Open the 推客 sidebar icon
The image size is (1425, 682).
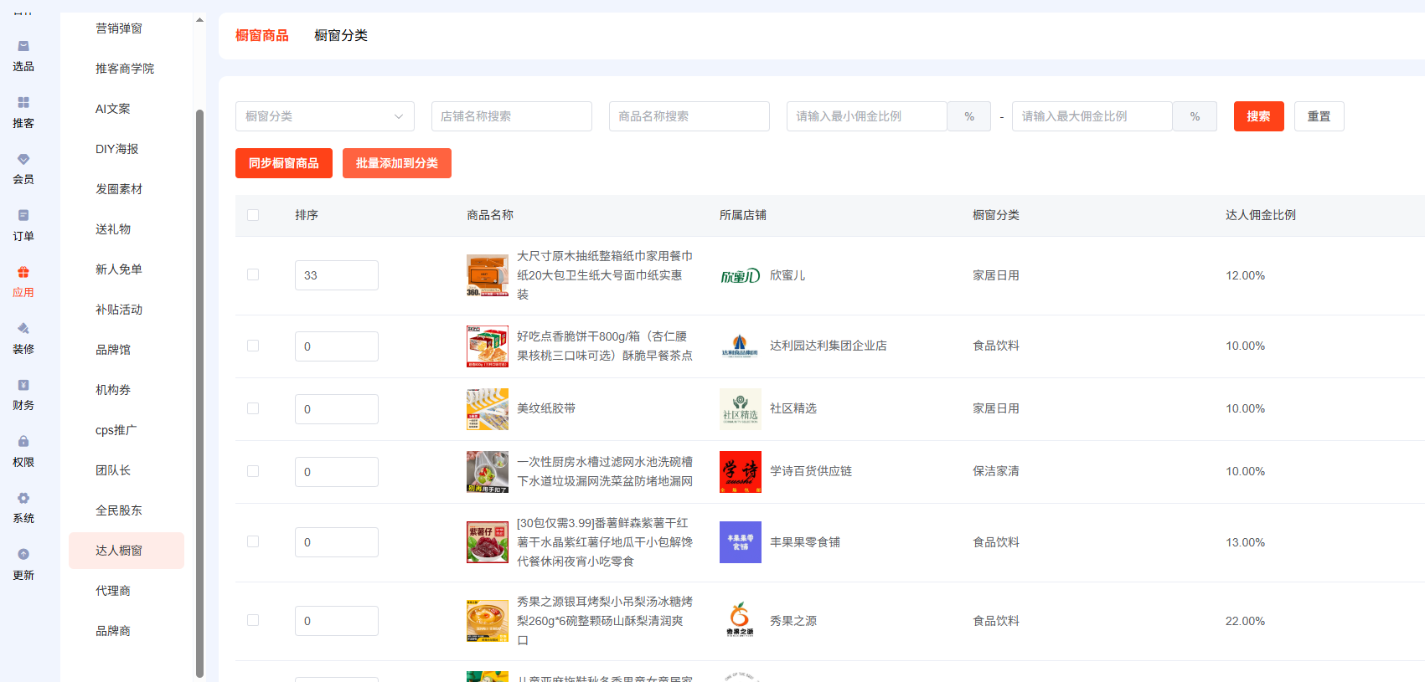point(23,103)
